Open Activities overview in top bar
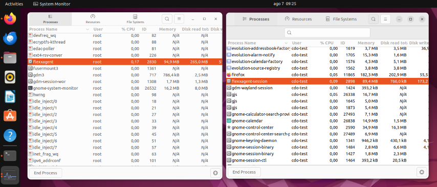The height and width of the screenshot is (187, 437). click(14, 4)
